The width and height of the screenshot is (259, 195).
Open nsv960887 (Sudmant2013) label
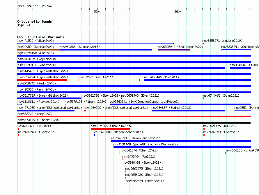pos(171,108)
